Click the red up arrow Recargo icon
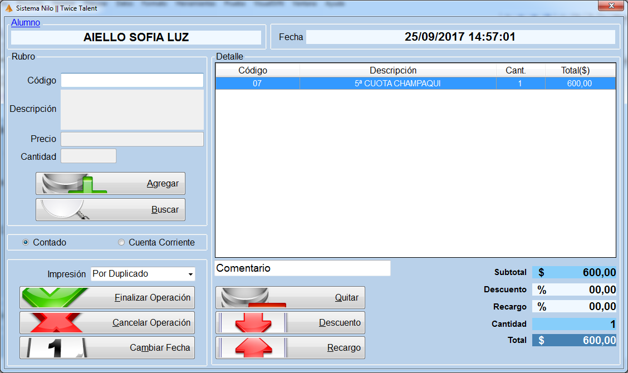The width and height of the screenshot is (628, 373). pyautogui.click(x=253, y=348)
